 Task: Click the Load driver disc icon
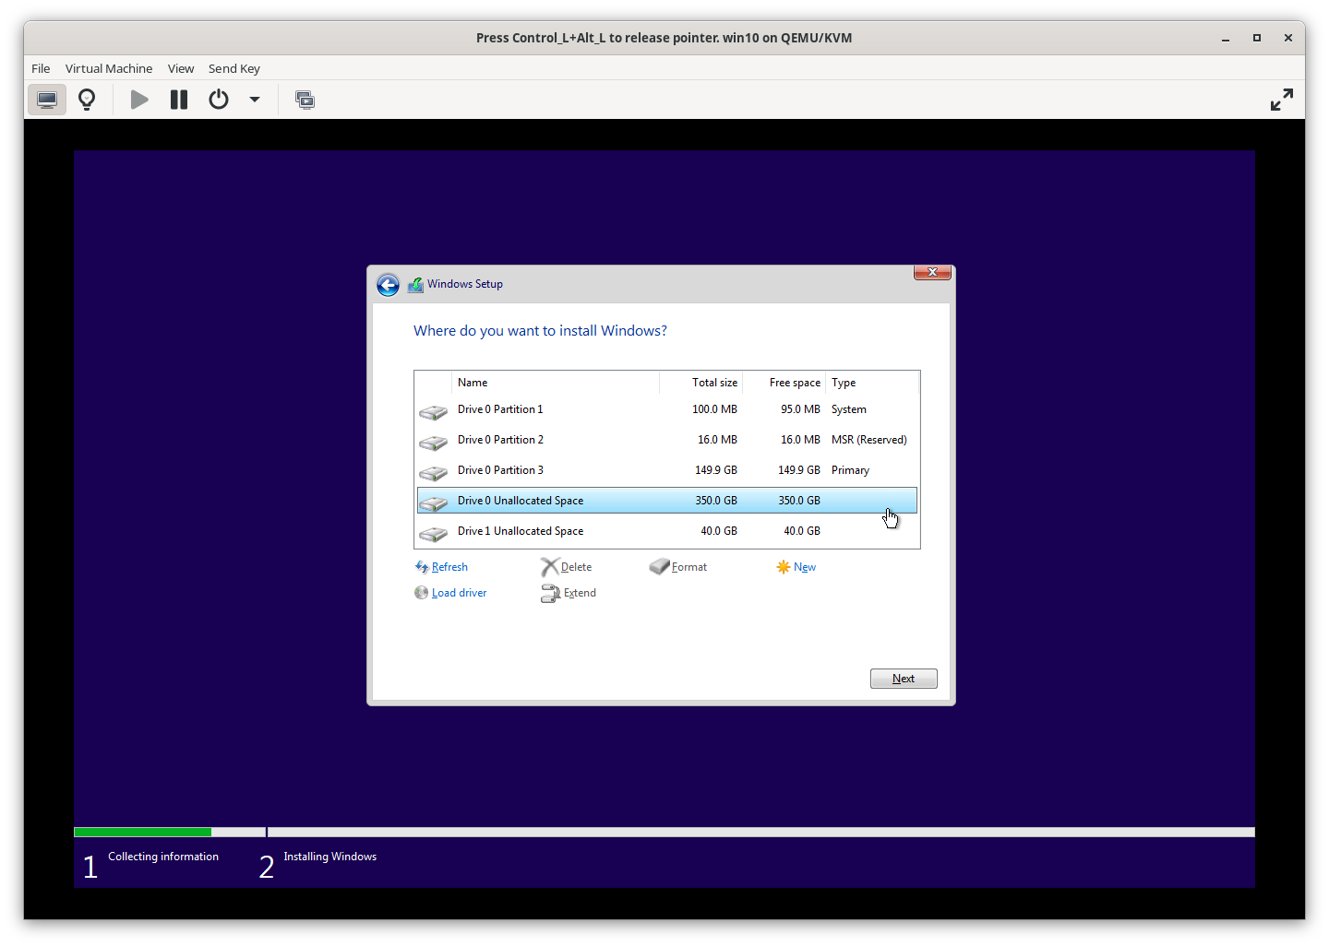point(421,593)
